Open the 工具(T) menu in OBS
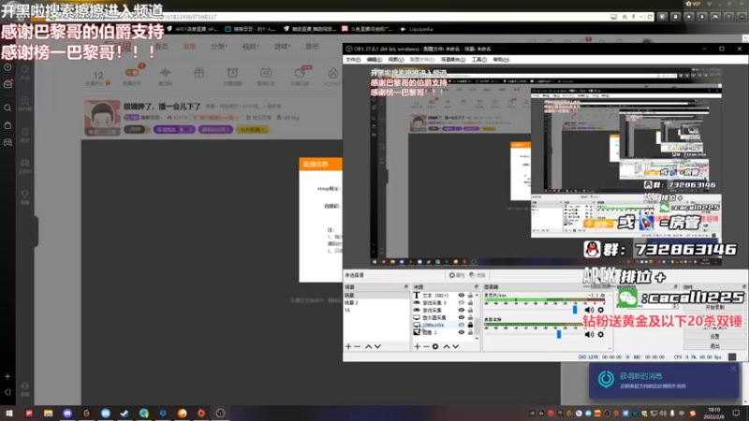 (479, 60)
